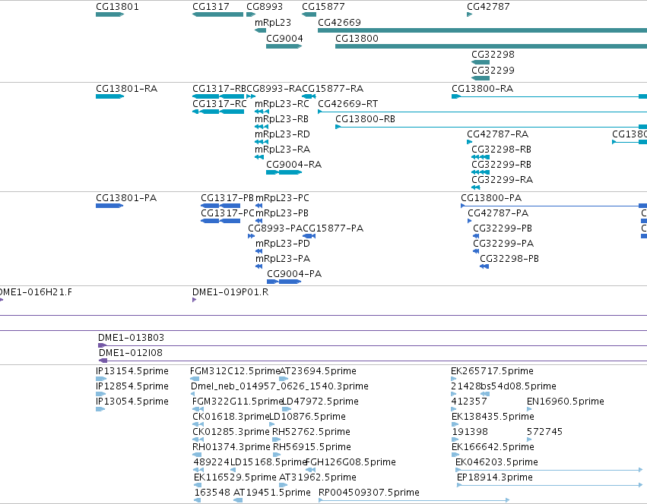The width and height of the screenshot is (647, 504).
Task: Click EST 412357
Action: click(x=469, y=402)
